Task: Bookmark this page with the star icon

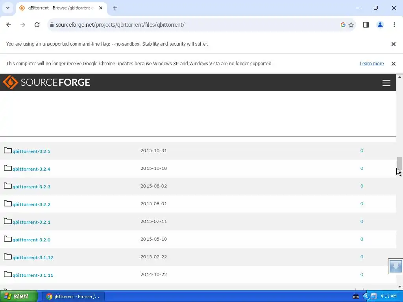Action: [x=351, y=25]
